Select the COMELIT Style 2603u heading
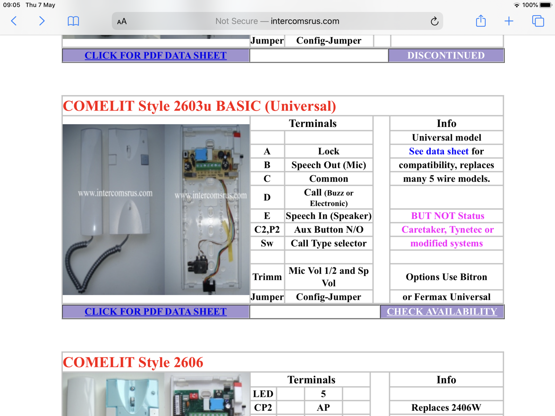Image resolution: width=555 pixels, height=416 pixels. [199, 106]
